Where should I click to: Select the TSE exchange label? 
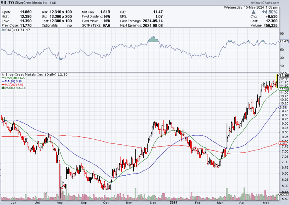[x=53, y=3]
